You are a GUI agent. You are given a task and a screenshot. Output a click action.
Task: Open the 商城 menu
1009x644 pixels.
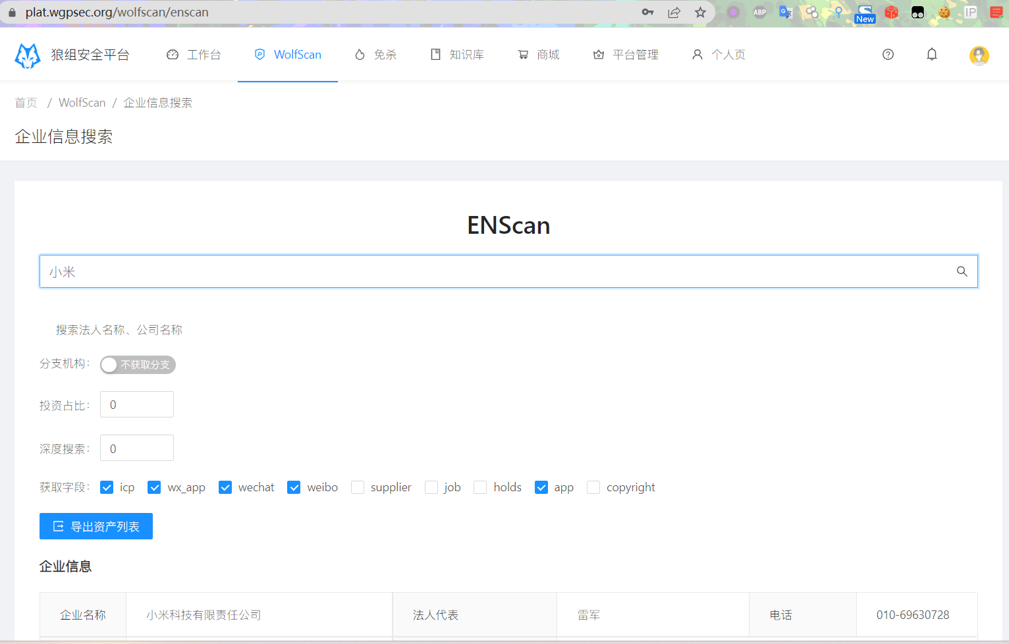(539, 55)
